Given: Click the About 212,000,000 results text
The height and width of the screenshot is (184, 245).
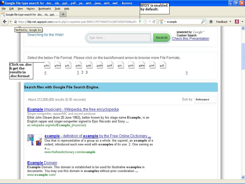Looking at the screenshot, I should 57,100.
